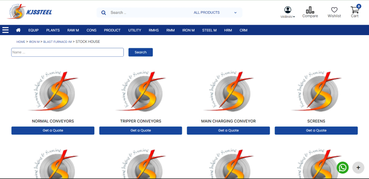The width and height of the screenshot is (369, 179).
Task: Open the EQUIP menu
Action: click(x=33, y=30)
